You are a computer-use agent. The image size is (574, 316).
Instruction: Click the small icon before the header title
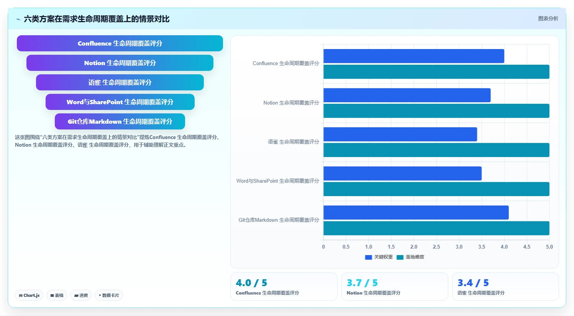coord(18,19)
